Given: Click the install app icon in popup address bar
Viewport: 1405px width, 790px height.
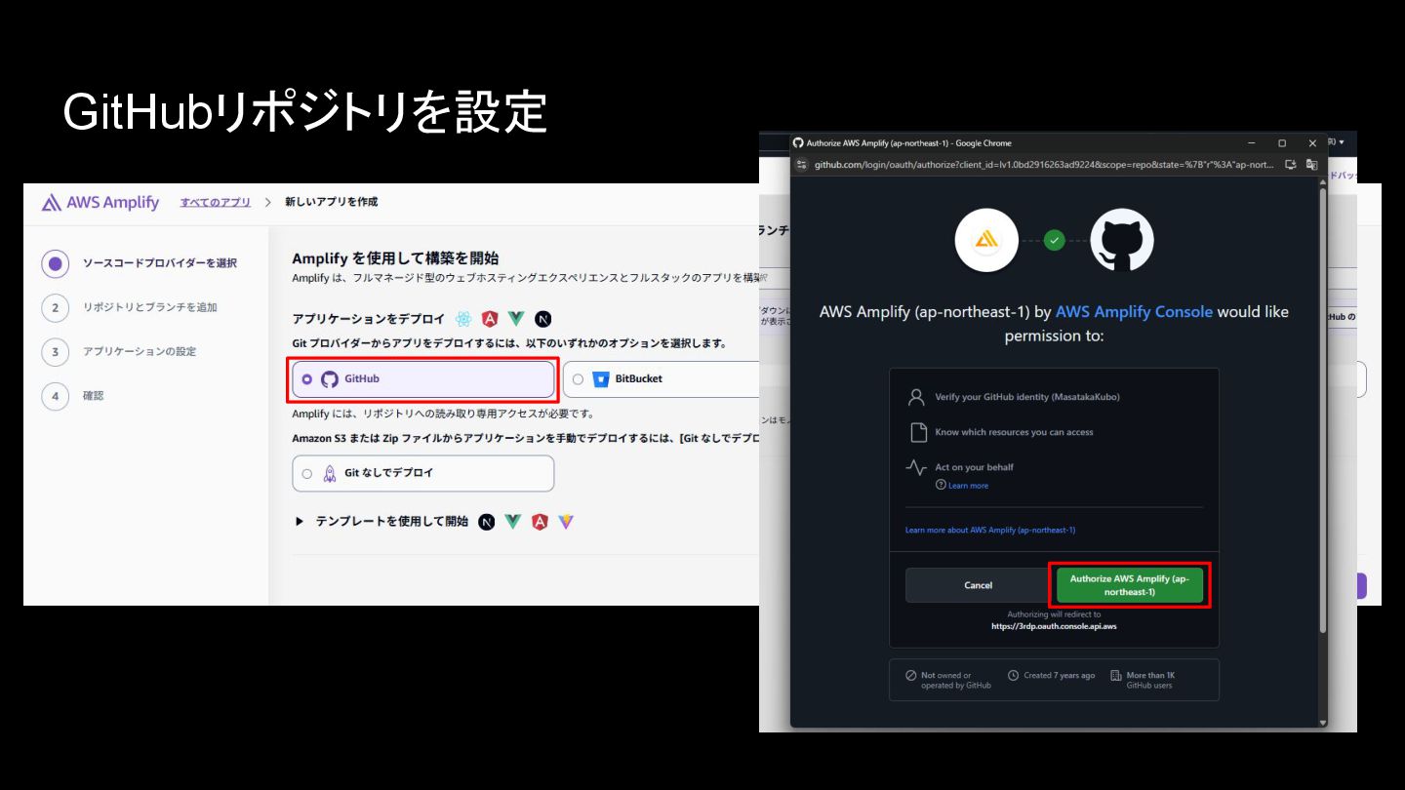Looking at the screenshot, I should tap(1291, 165).
